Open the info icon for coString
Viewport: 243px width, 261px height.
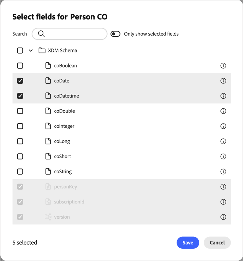coord(223,171)
